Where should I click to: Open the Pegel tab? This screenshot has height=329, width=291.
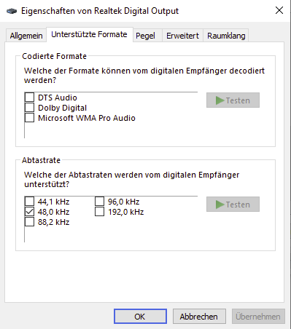145,36
